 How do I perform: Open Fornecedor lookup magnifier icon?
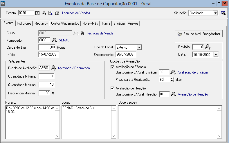(x=54, y=40)
